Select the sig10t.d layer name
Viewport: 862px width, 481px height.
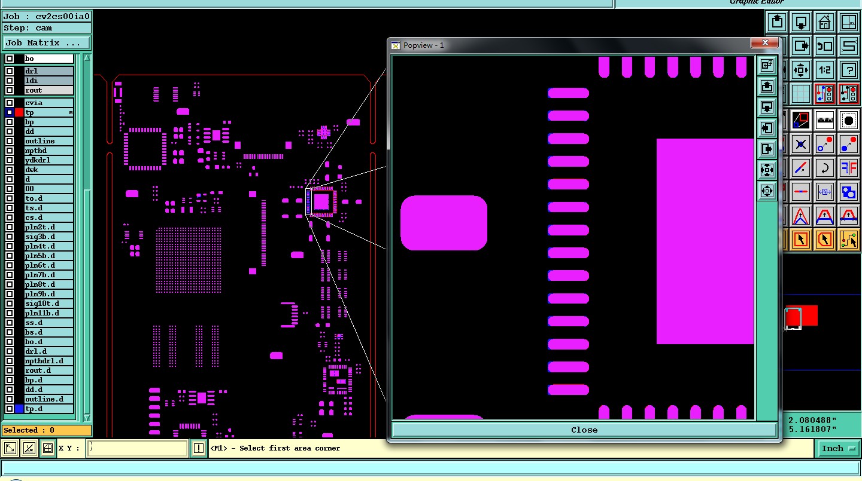point(48,304)
